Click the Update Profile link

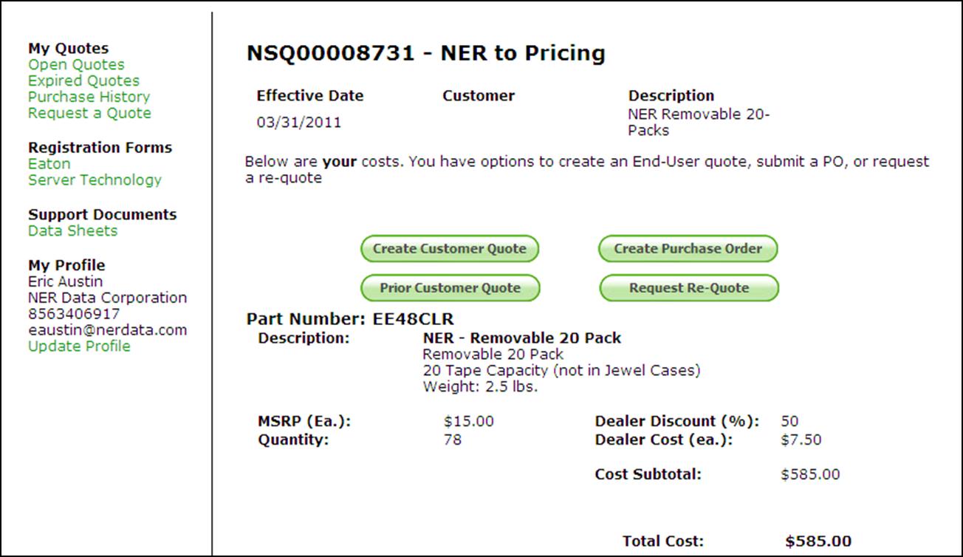click(79, 346)
